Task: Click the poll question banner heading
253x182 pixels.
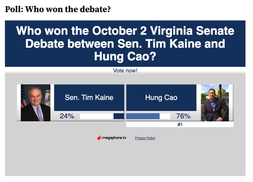Action: pos(125,43)
